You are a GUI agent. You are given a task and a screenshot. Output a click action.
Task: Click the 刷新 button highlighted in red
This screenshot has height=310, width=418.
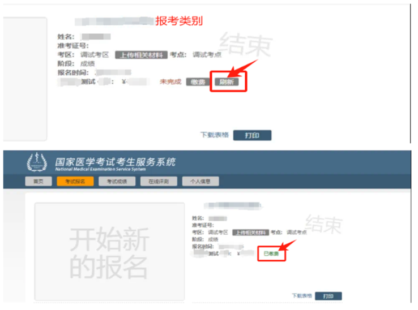coord(227,82)
